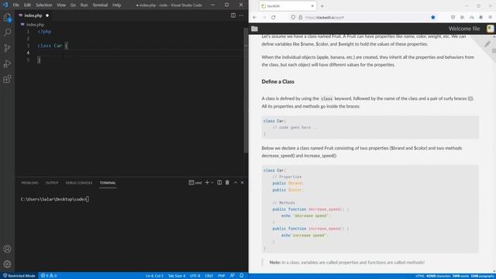Switch to the index.php editor tab

click(33, 15)
